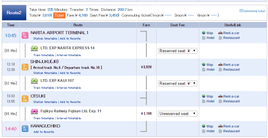Image resolution: width=268 pixels, height=138 pixels.
Task: Open Station timetable for Narita Airport Terminal 1
Action: tap(45, 39)
